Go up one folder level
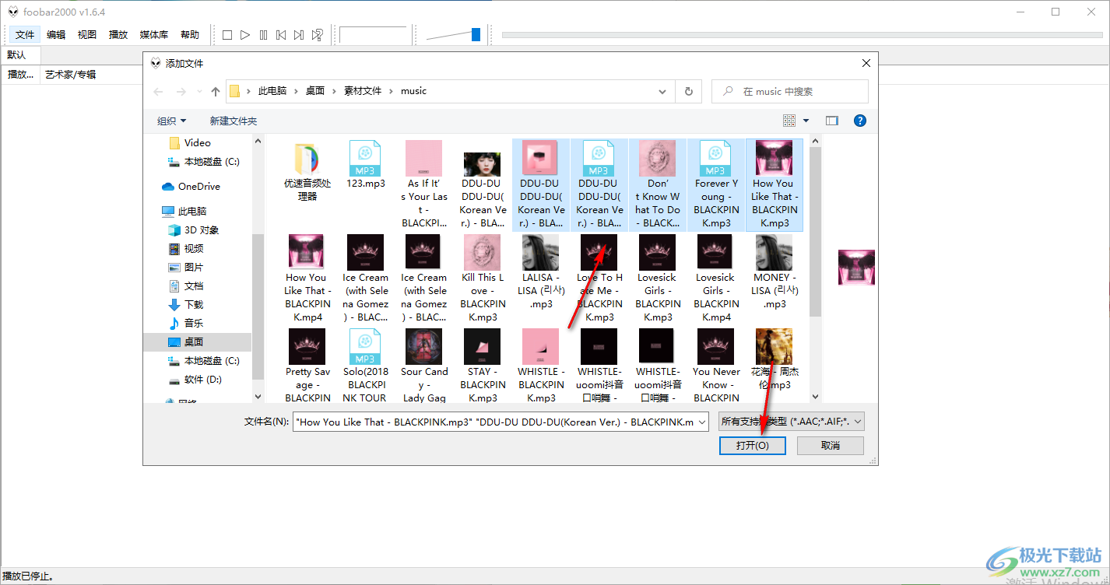Image resolution: width=1110 pixels, height=585 pixels. pos(216,91)
